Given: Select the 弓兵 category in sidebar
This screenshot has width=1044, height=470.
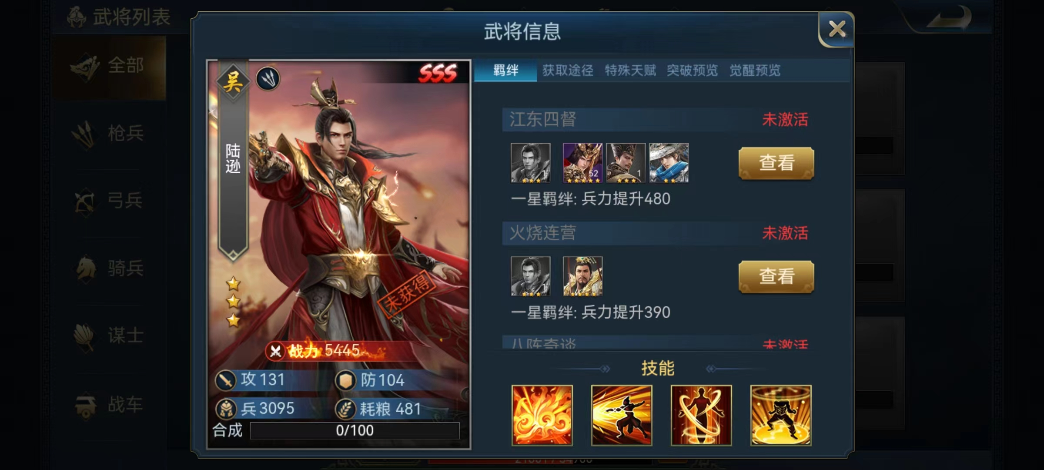Looking at the screenshot, I should coord(110,201).
